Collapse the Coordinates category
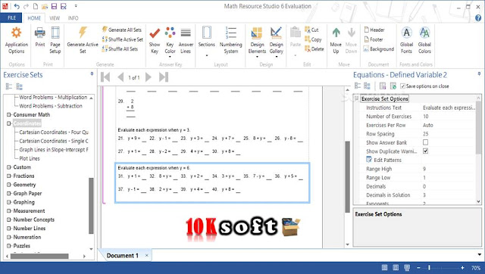The height and width of the screenshot is (274, 485). pyautogui.click(x=8, y=123)
